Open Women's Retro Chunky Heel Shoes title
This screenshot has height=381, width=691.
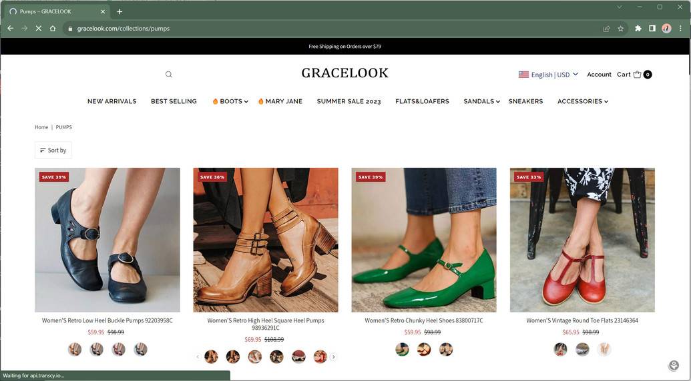424,320
